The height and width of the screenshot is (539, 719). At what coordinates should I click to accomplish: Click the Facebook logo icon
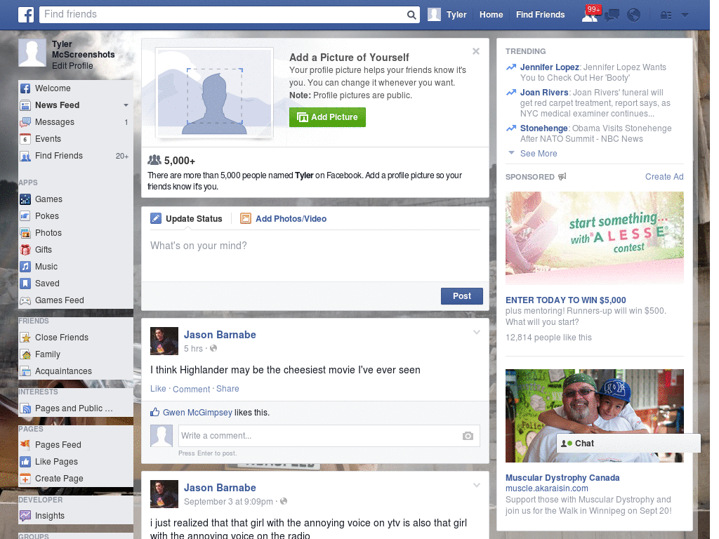point(26,15)
